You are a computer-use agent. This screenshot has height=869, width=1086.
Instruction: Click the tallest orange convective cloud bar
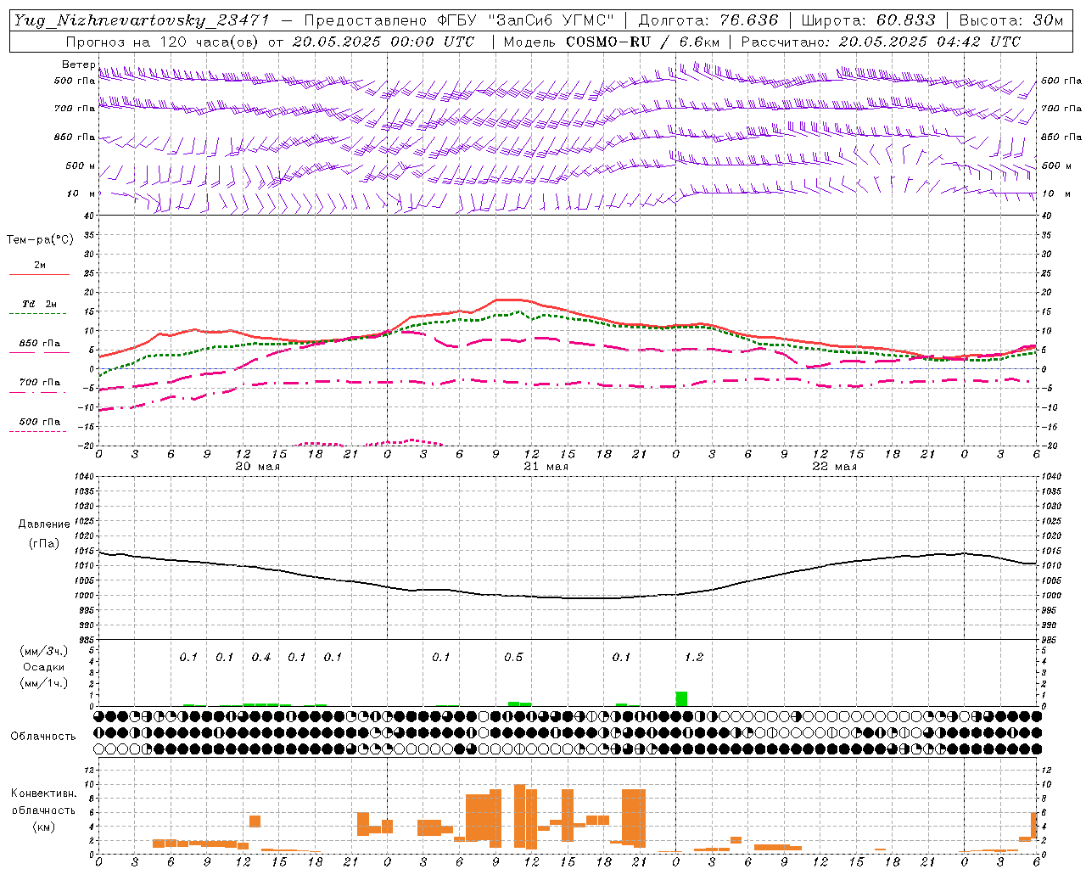[x=519, y=816]
